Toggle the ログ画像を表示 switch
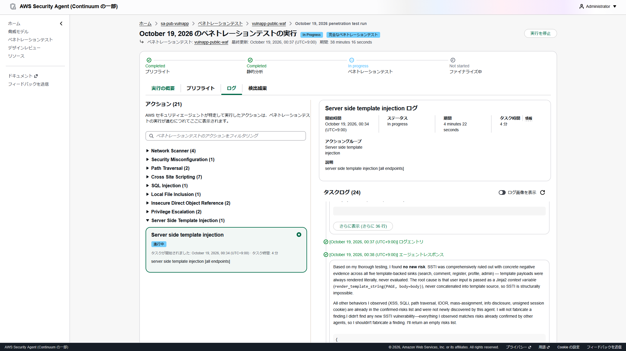The width and height of the screenshot is (626, 351). pyautogui.click(x=502, y=192)
